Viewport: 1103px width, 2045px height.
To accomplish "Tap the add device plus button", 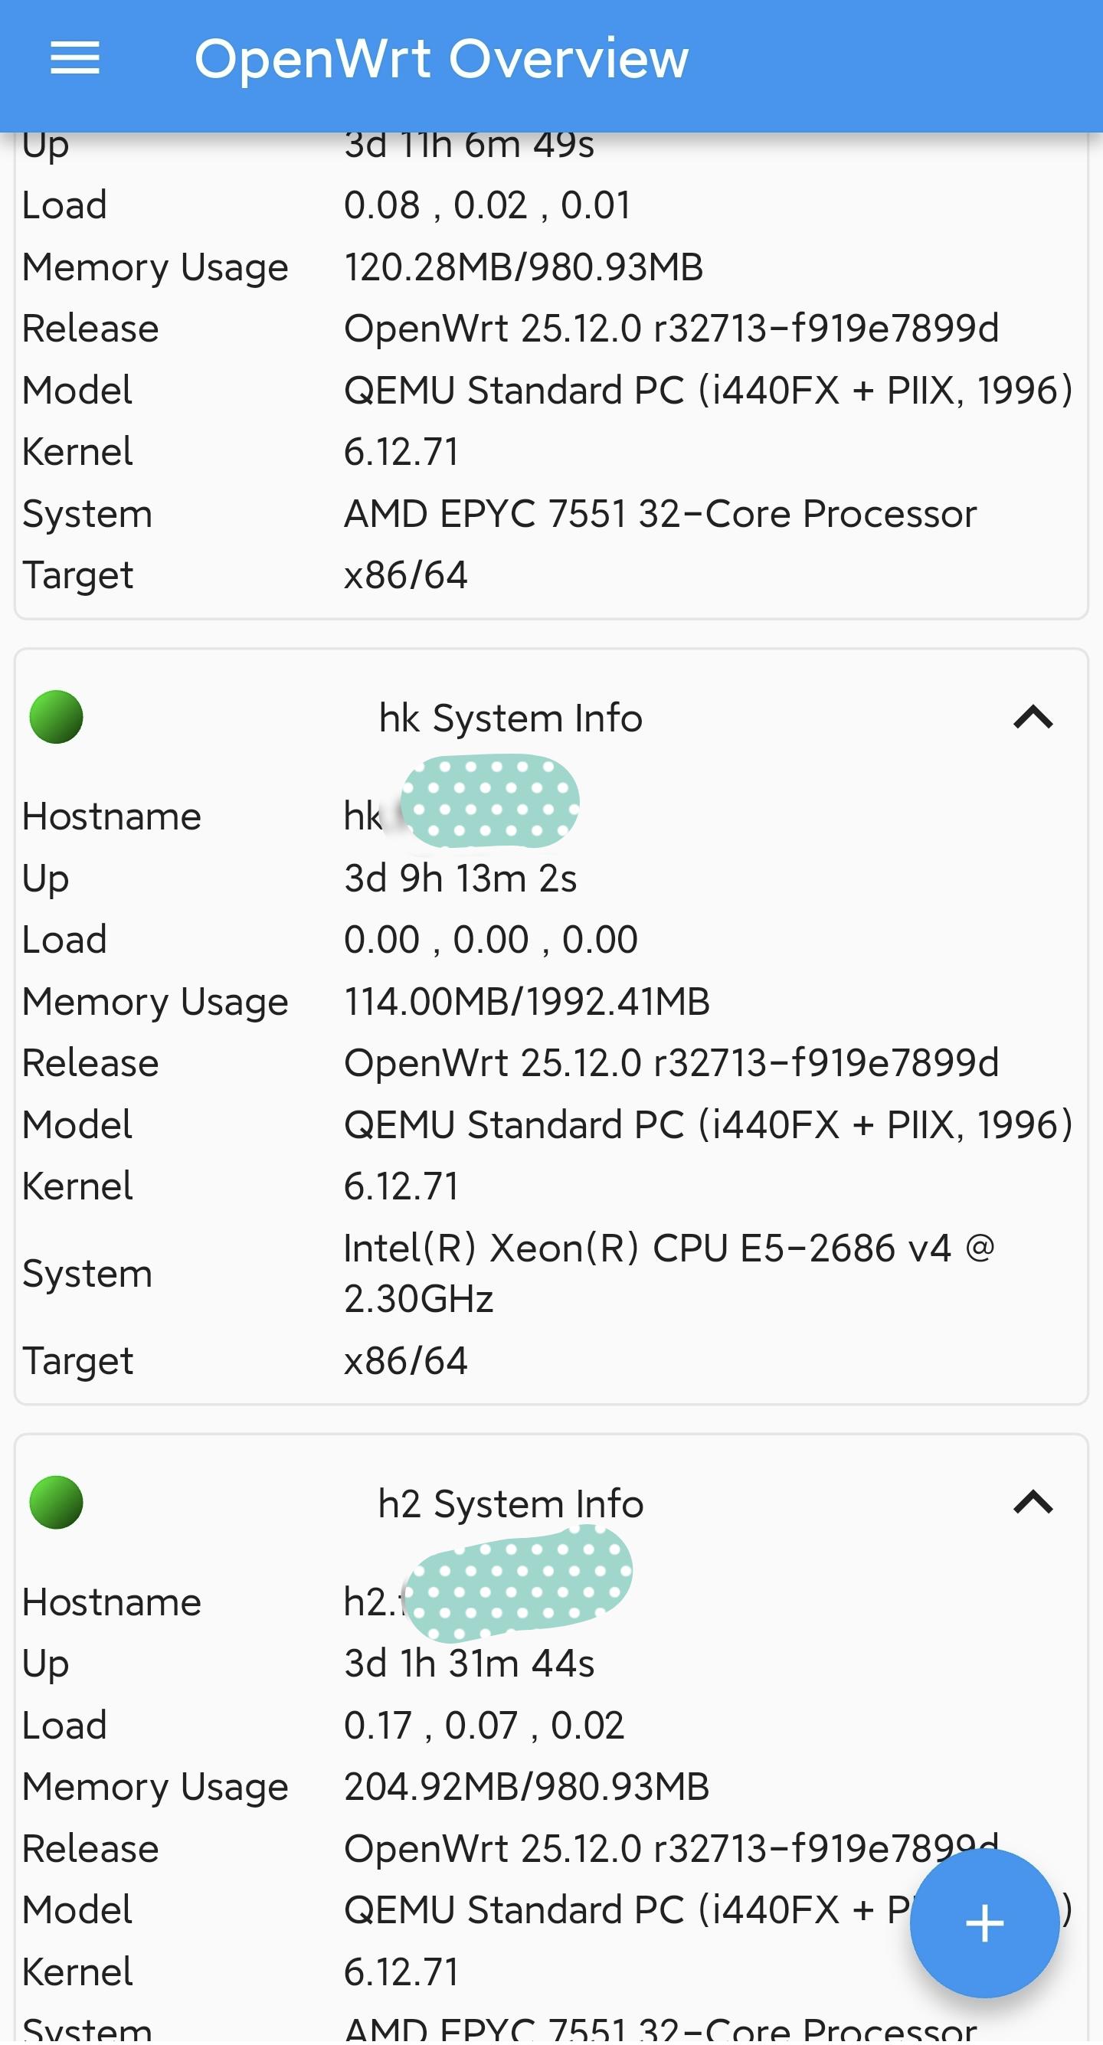I will [x=984, y=1922].
